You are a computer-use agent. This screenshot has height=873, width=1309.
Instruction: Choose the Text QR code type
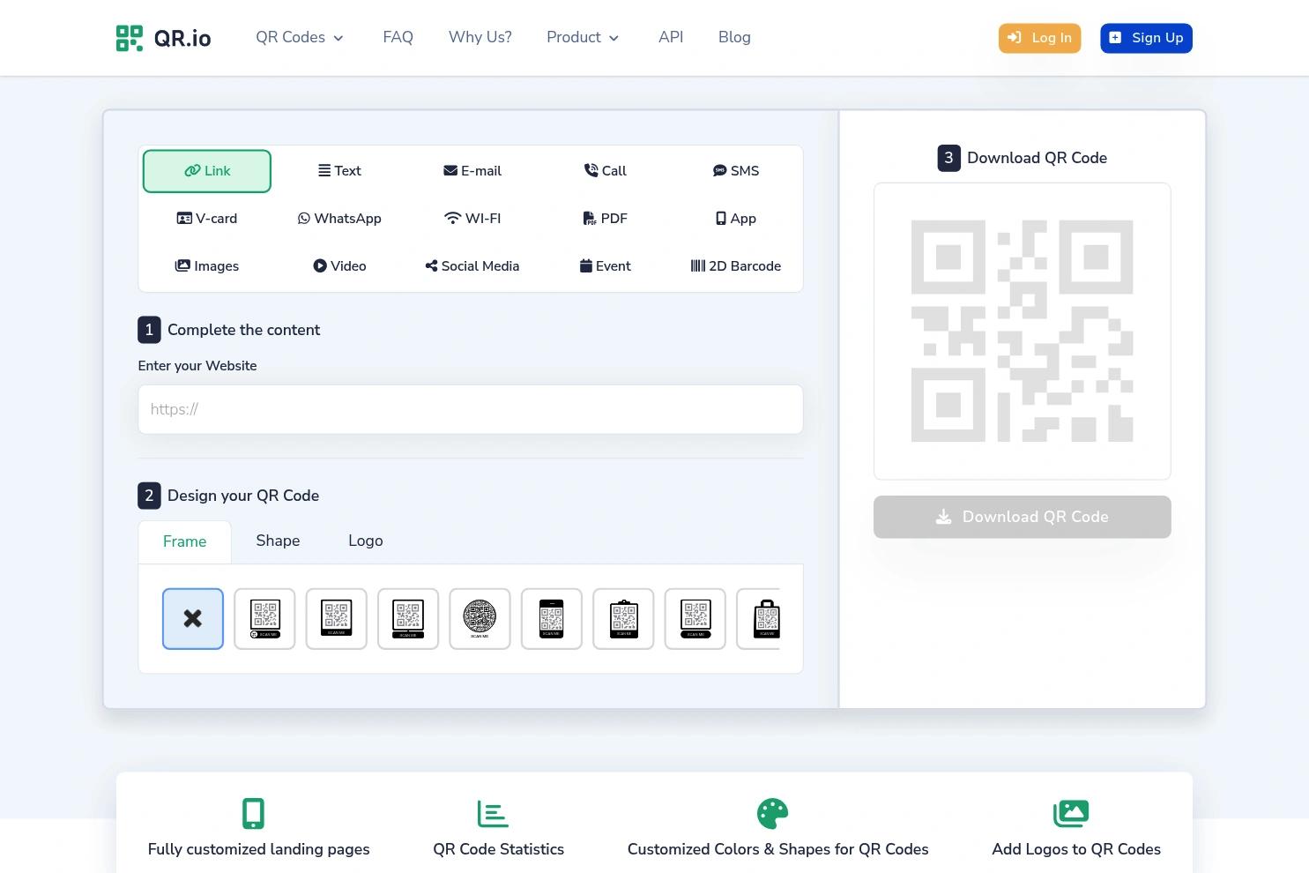tap(339, 171)
